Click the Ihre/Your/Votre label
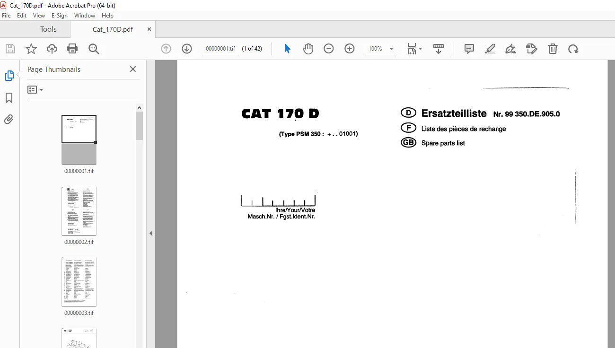 (x=295, y=210)
